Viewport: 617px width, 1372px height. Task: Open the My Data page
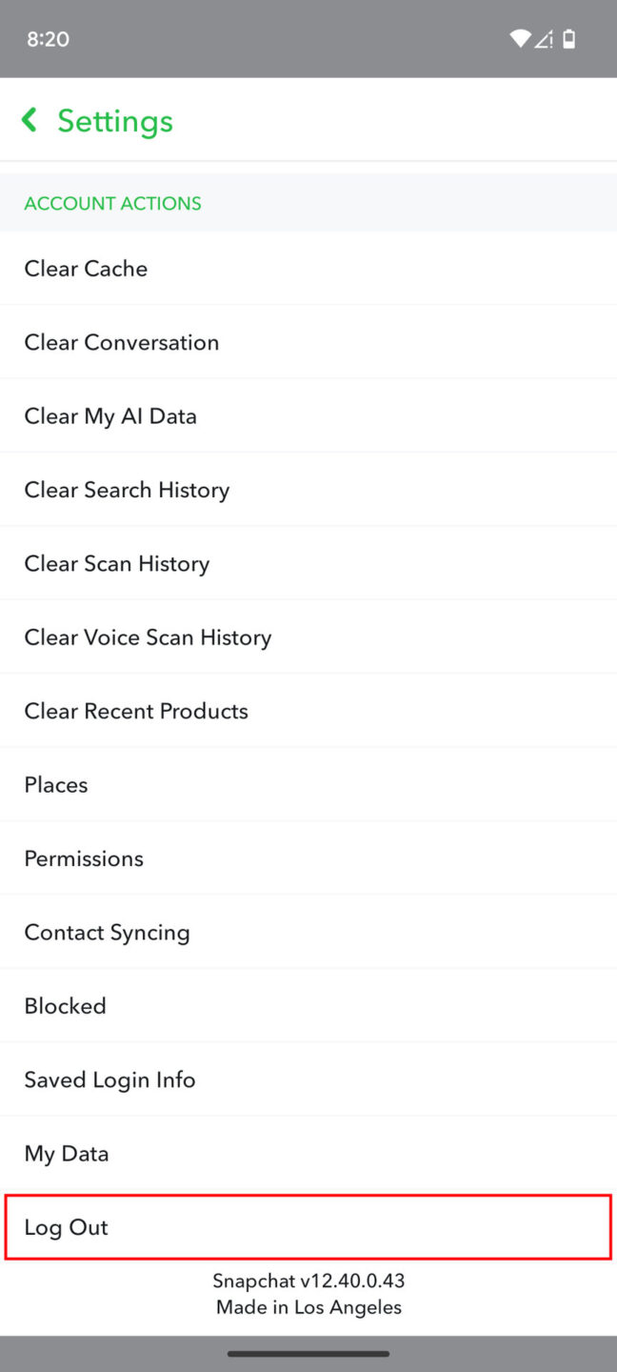click(x=66, y=1153)
